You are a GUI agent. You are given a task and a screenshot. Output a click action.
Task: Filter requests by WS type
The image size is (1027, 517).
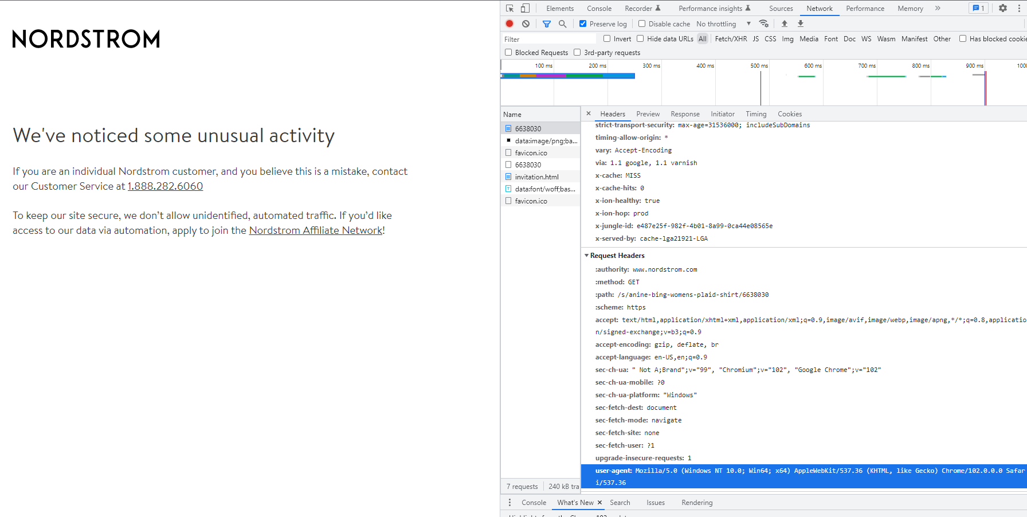[866, 38]
